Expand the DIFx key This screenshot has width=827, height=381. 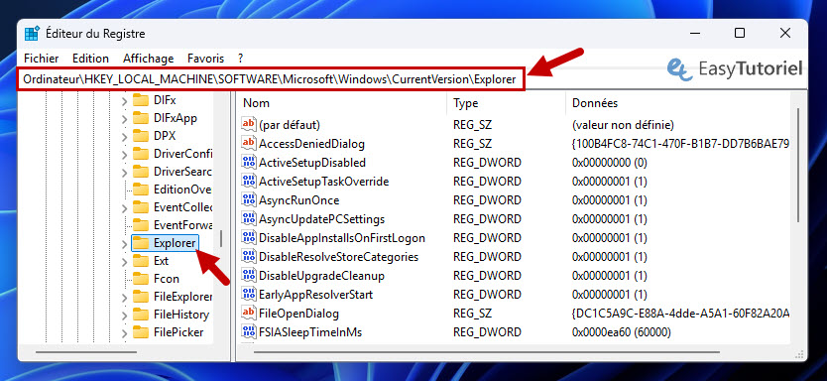(125, 100)
